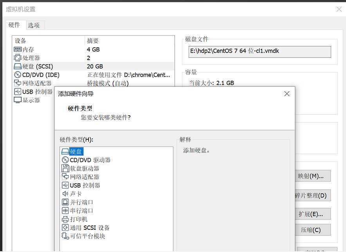
Task: Click the 硬盘 icon in hardware type list
Action: point(65,151)
